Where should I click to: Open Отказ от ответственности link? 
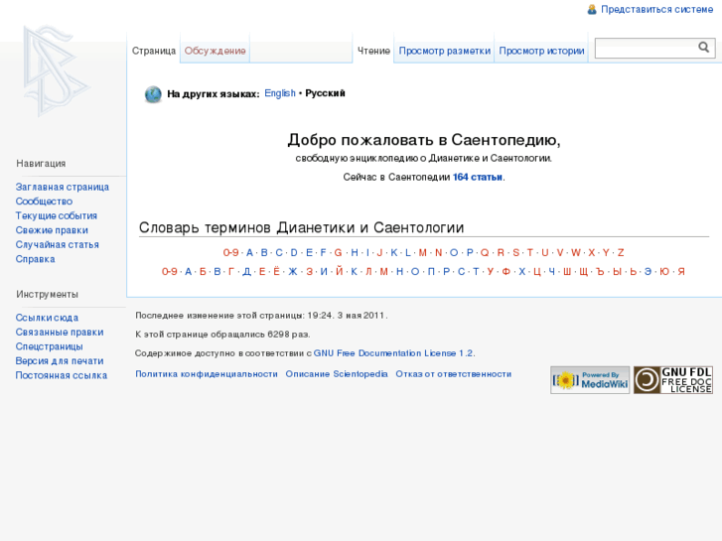[x=454, y=374]
